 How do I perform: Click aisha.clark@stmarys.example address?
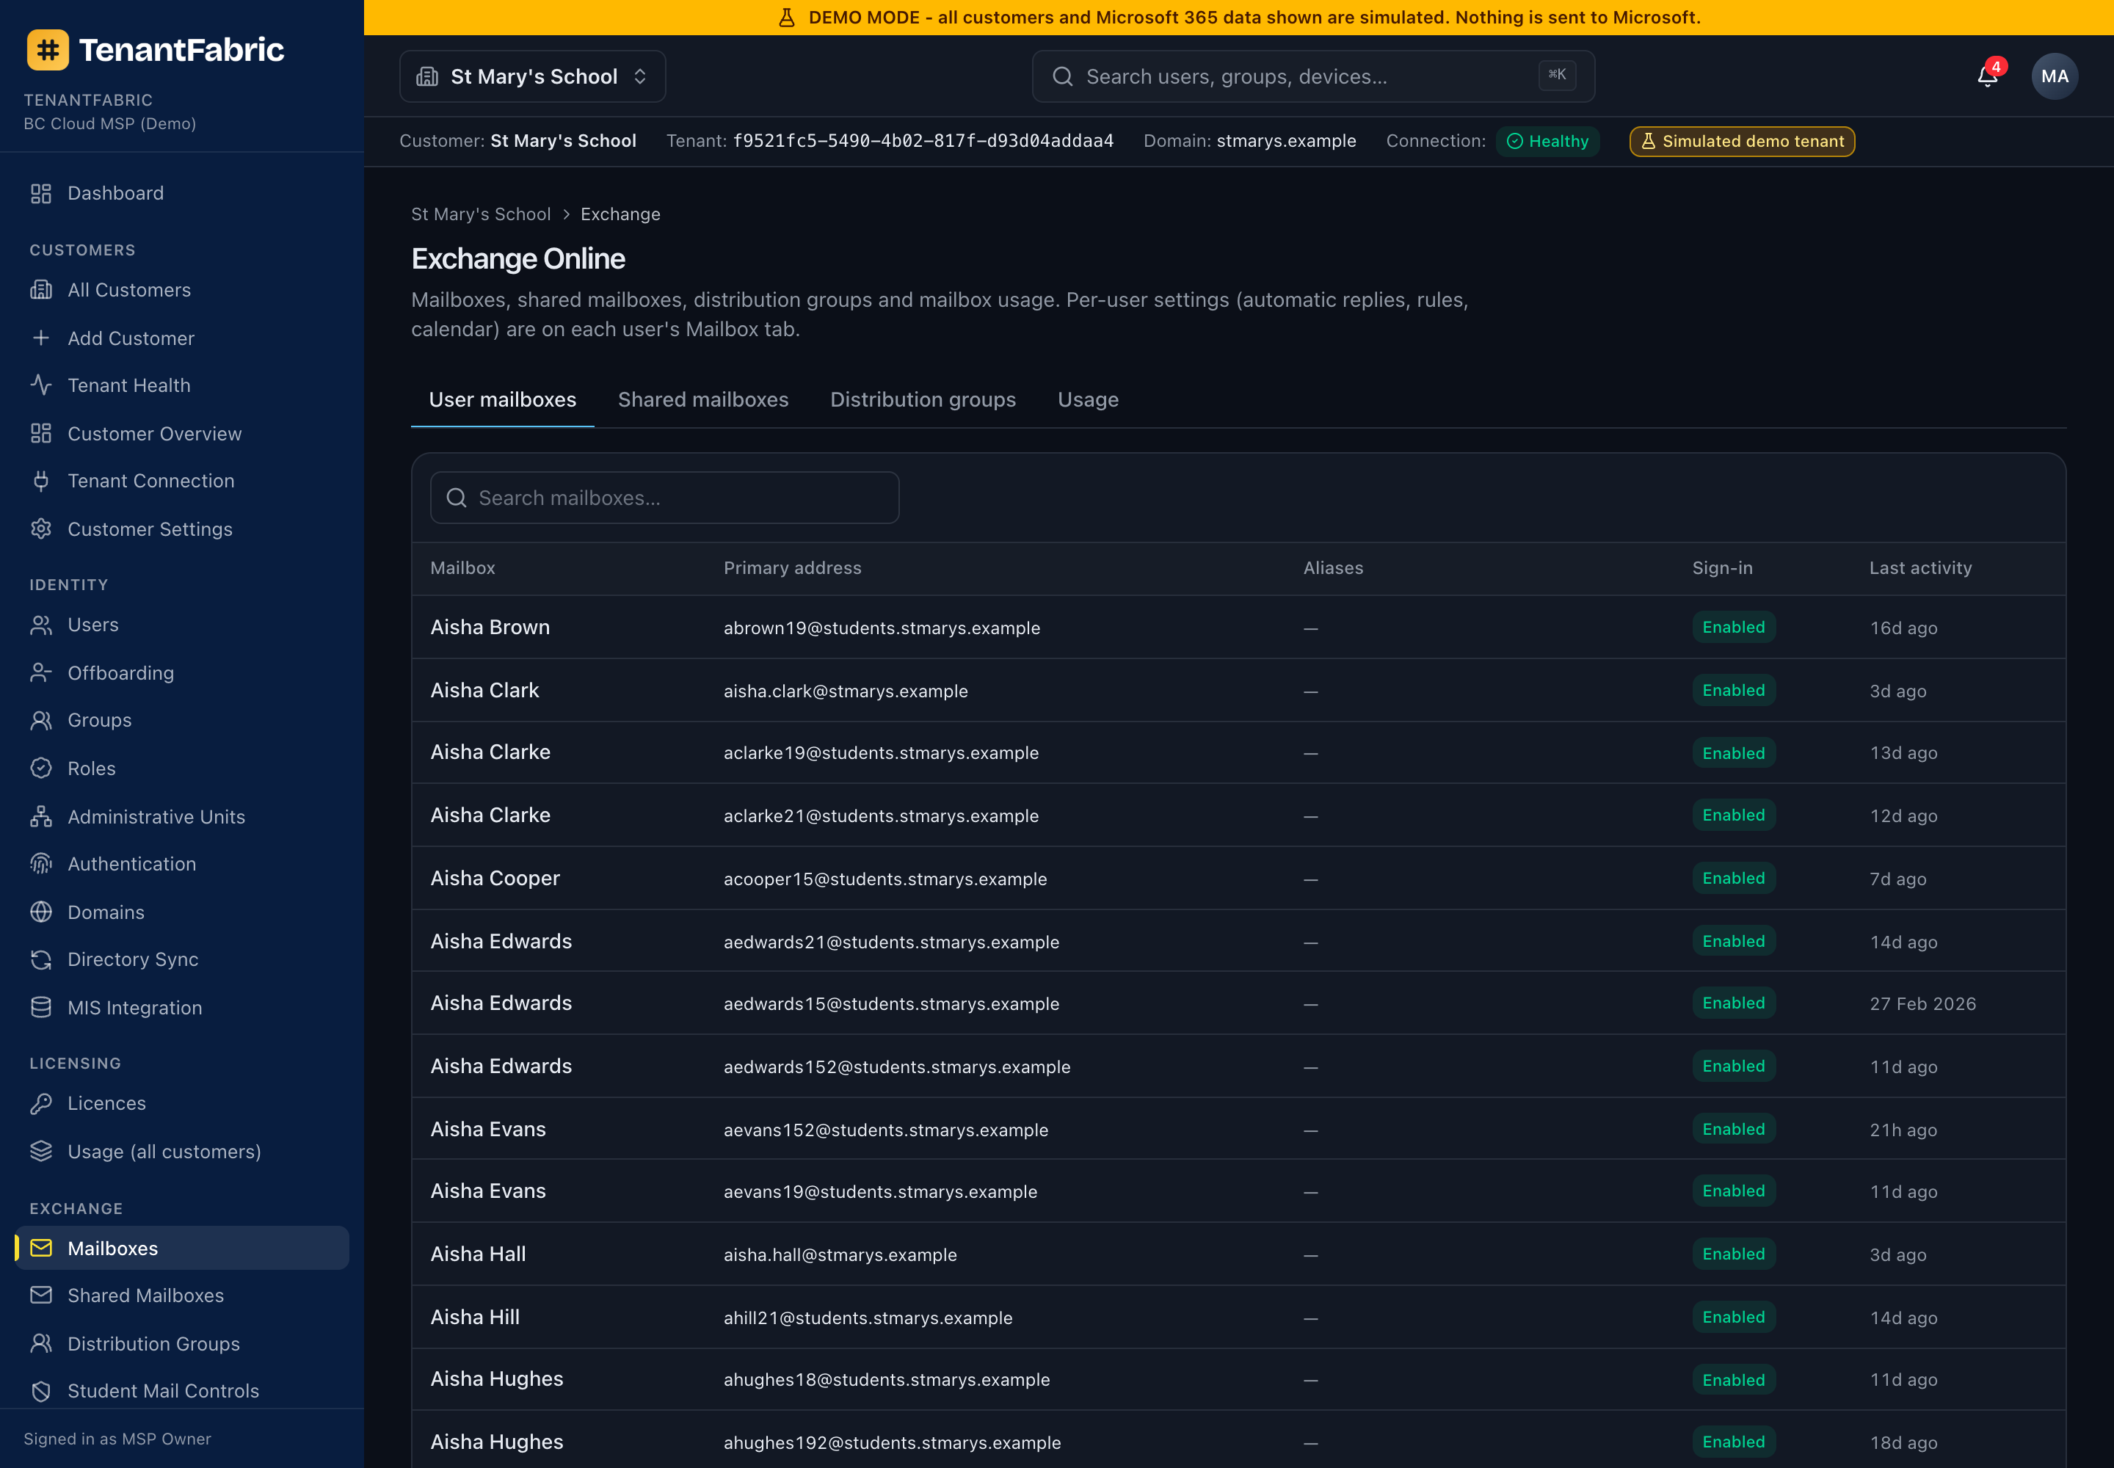846,691
